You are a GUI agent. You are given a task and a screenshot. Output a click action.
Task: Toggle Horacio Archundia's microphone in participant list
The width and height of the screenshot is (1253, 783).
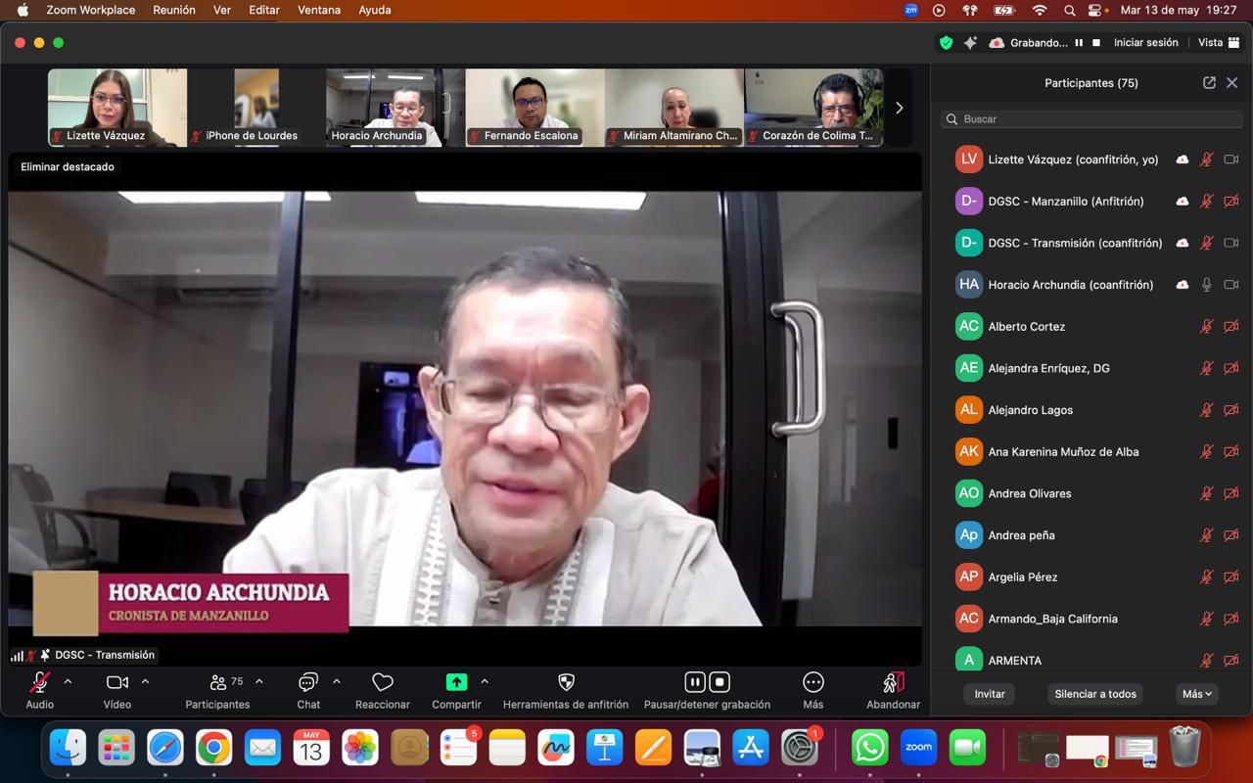[1206, 285]
